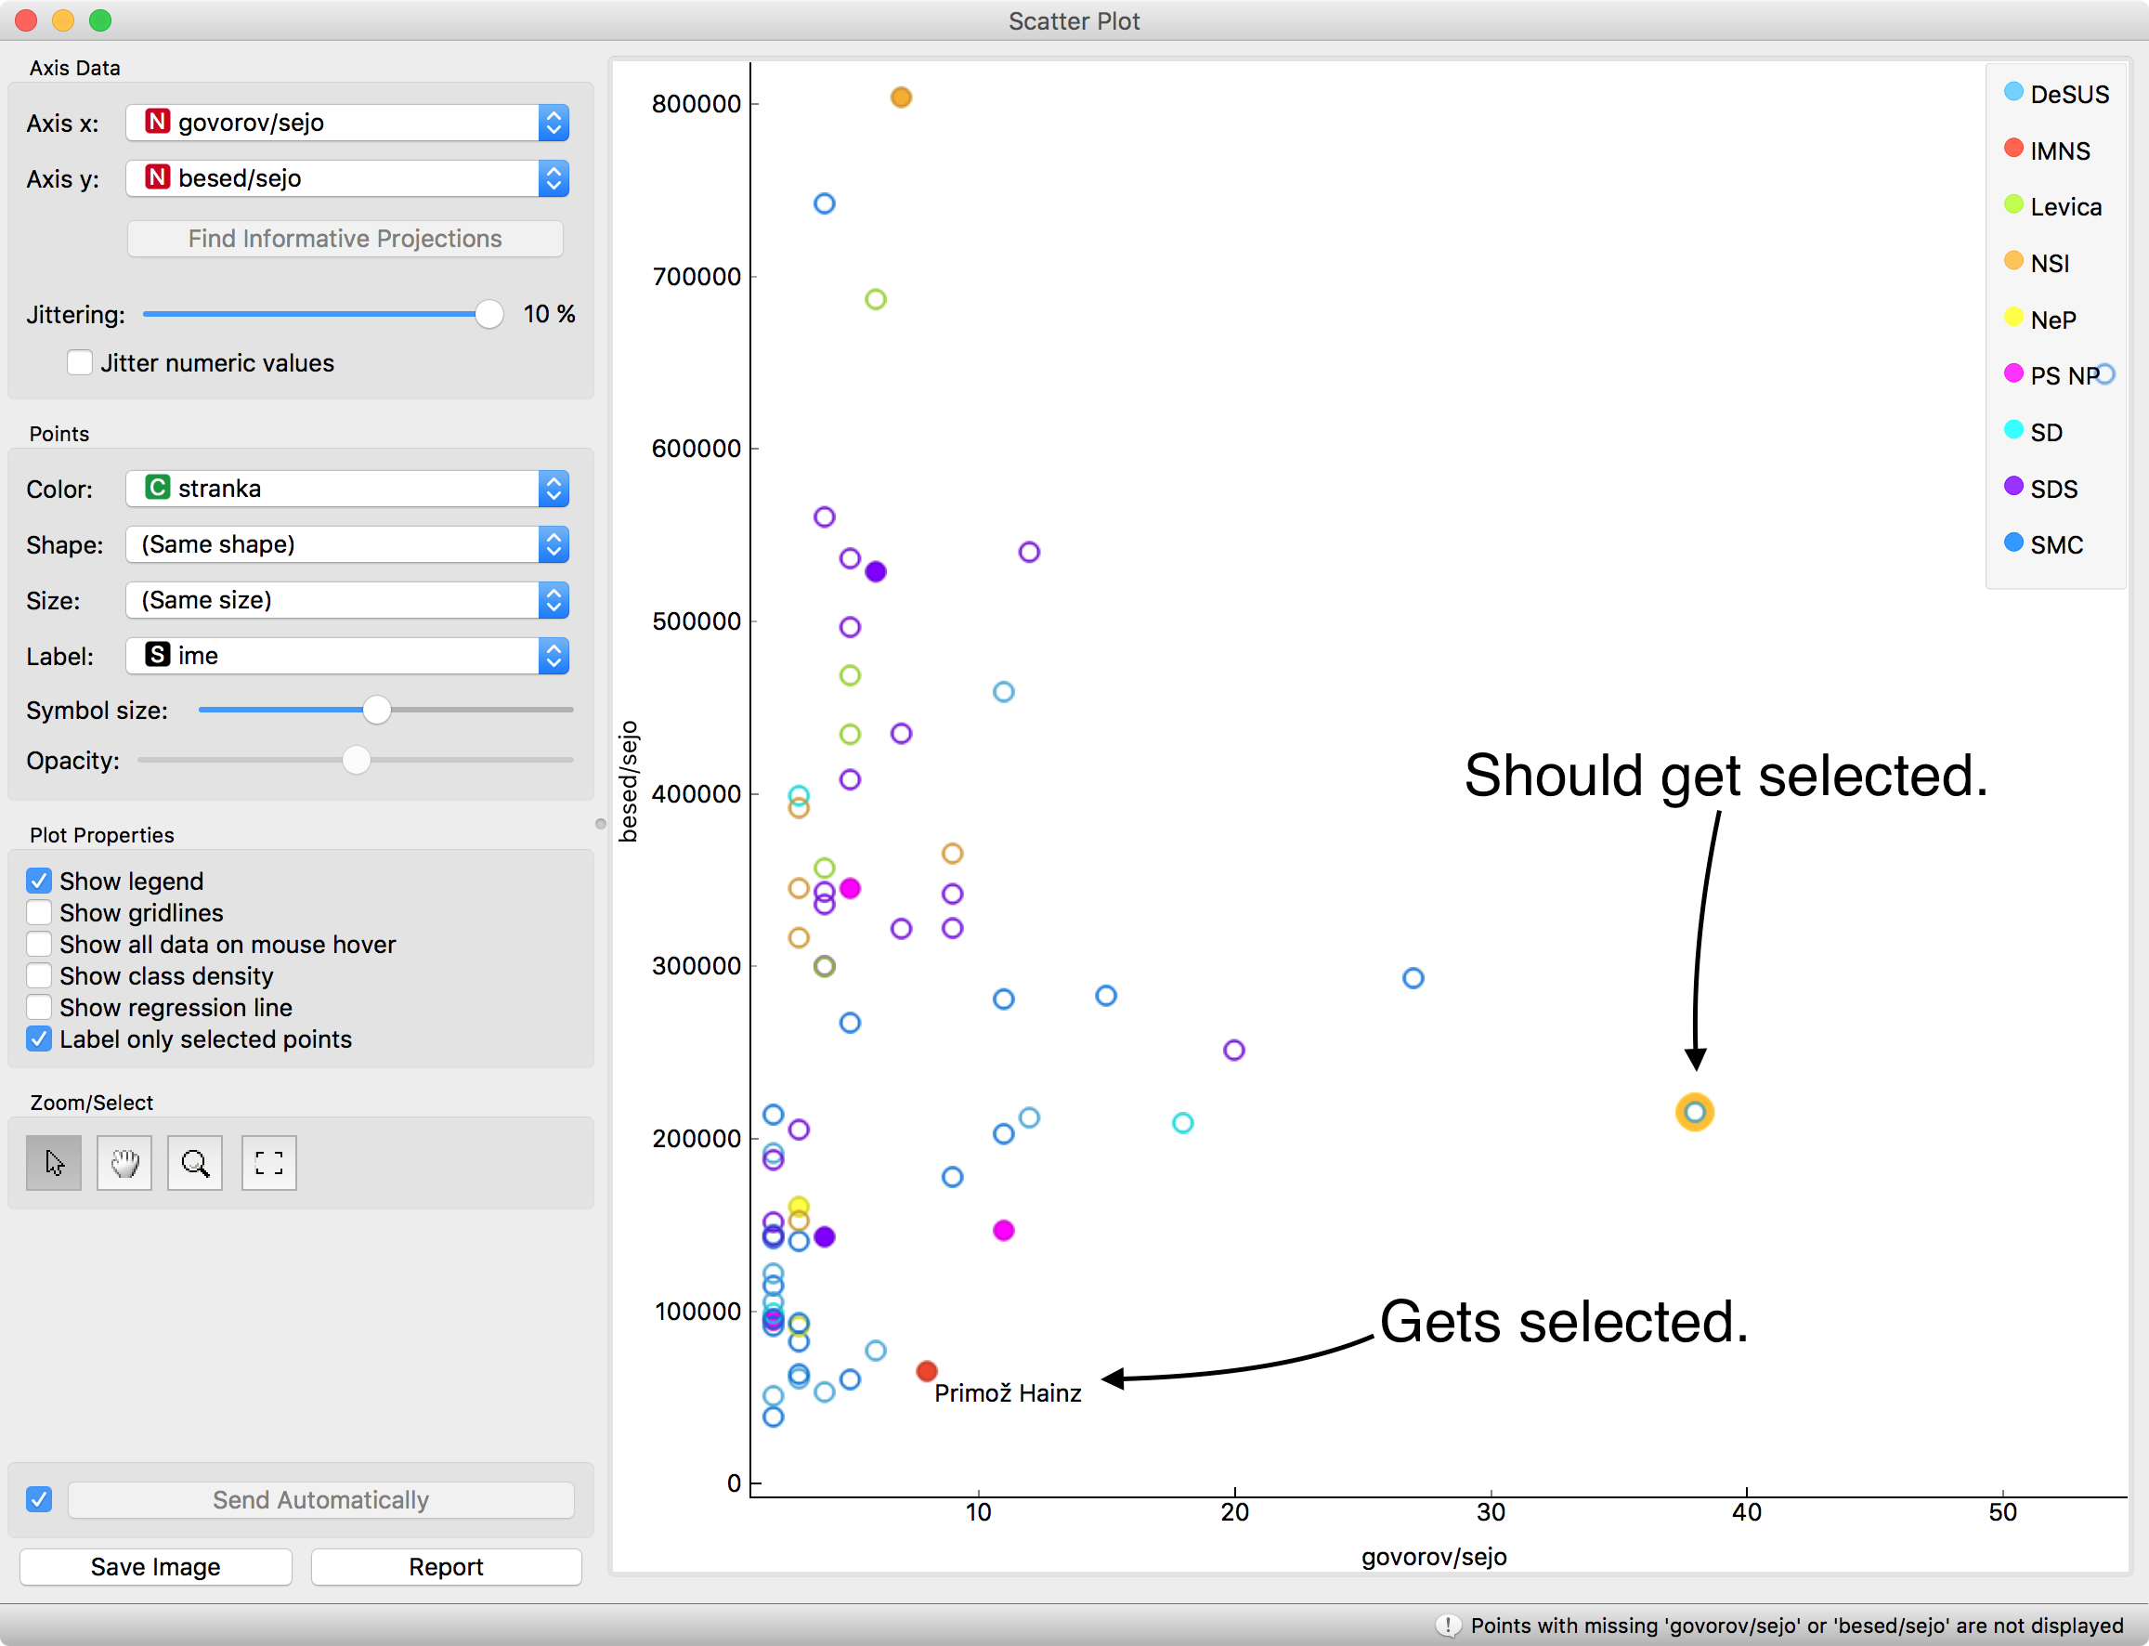This screenshot has width=2149, height=1646.
Task: Select the Primož Hainz data point
Action: click(x=927, y=1372)
